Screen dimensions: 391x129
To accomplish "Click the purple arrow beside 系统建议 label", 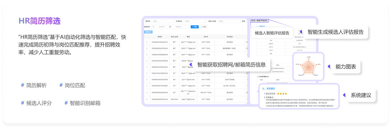I will pyautogui.click(x=344, y=95).
